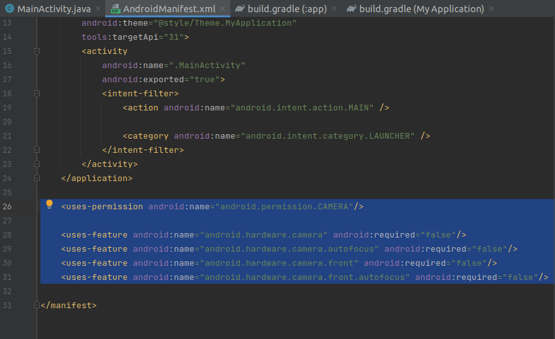Image resolution: width=555 pixels, height=339 pixels.
Task: Click the AndroidManifest.xml tab's manifest file icon
Action: coord(115,9)
